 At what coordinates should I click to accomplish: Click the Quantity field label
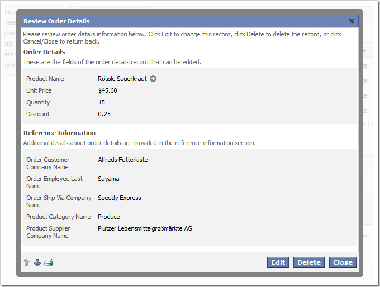coord(38,102)
